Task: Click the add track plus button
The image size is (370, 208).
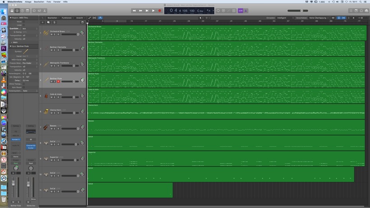Action: (x=43, y=22)
